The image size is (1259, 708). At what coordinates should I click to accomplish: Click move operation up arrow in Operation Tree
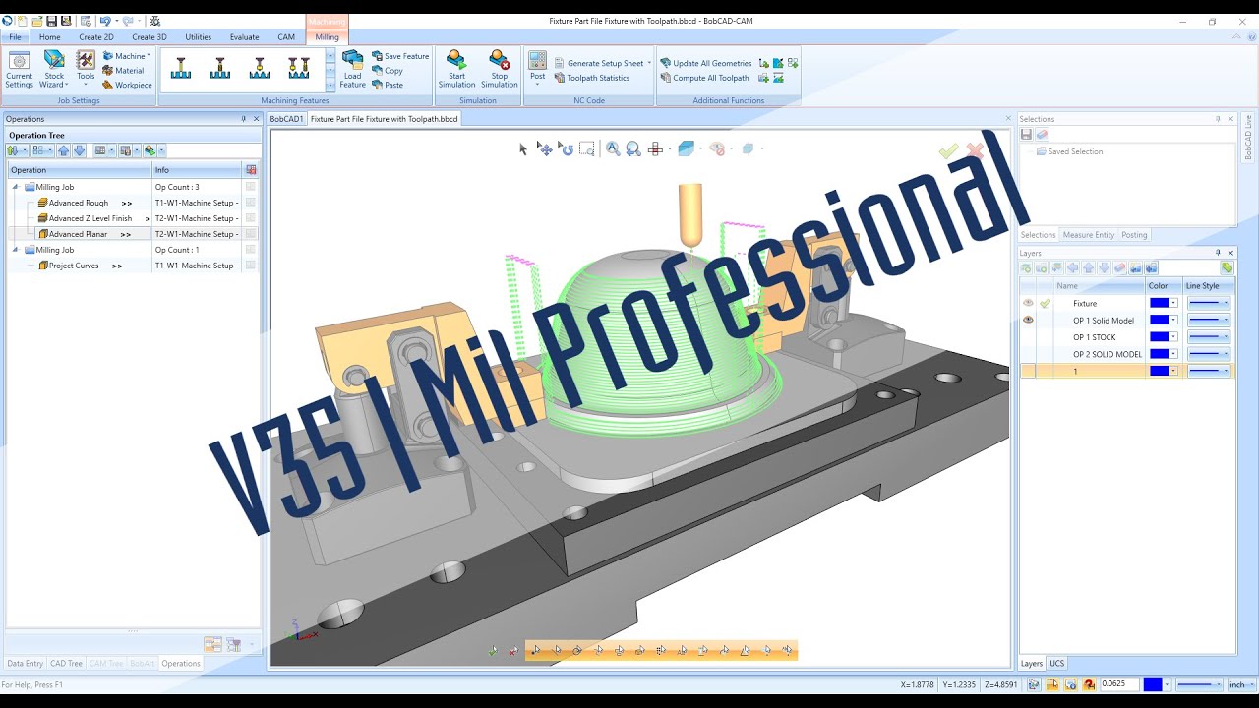coord(64,150)
